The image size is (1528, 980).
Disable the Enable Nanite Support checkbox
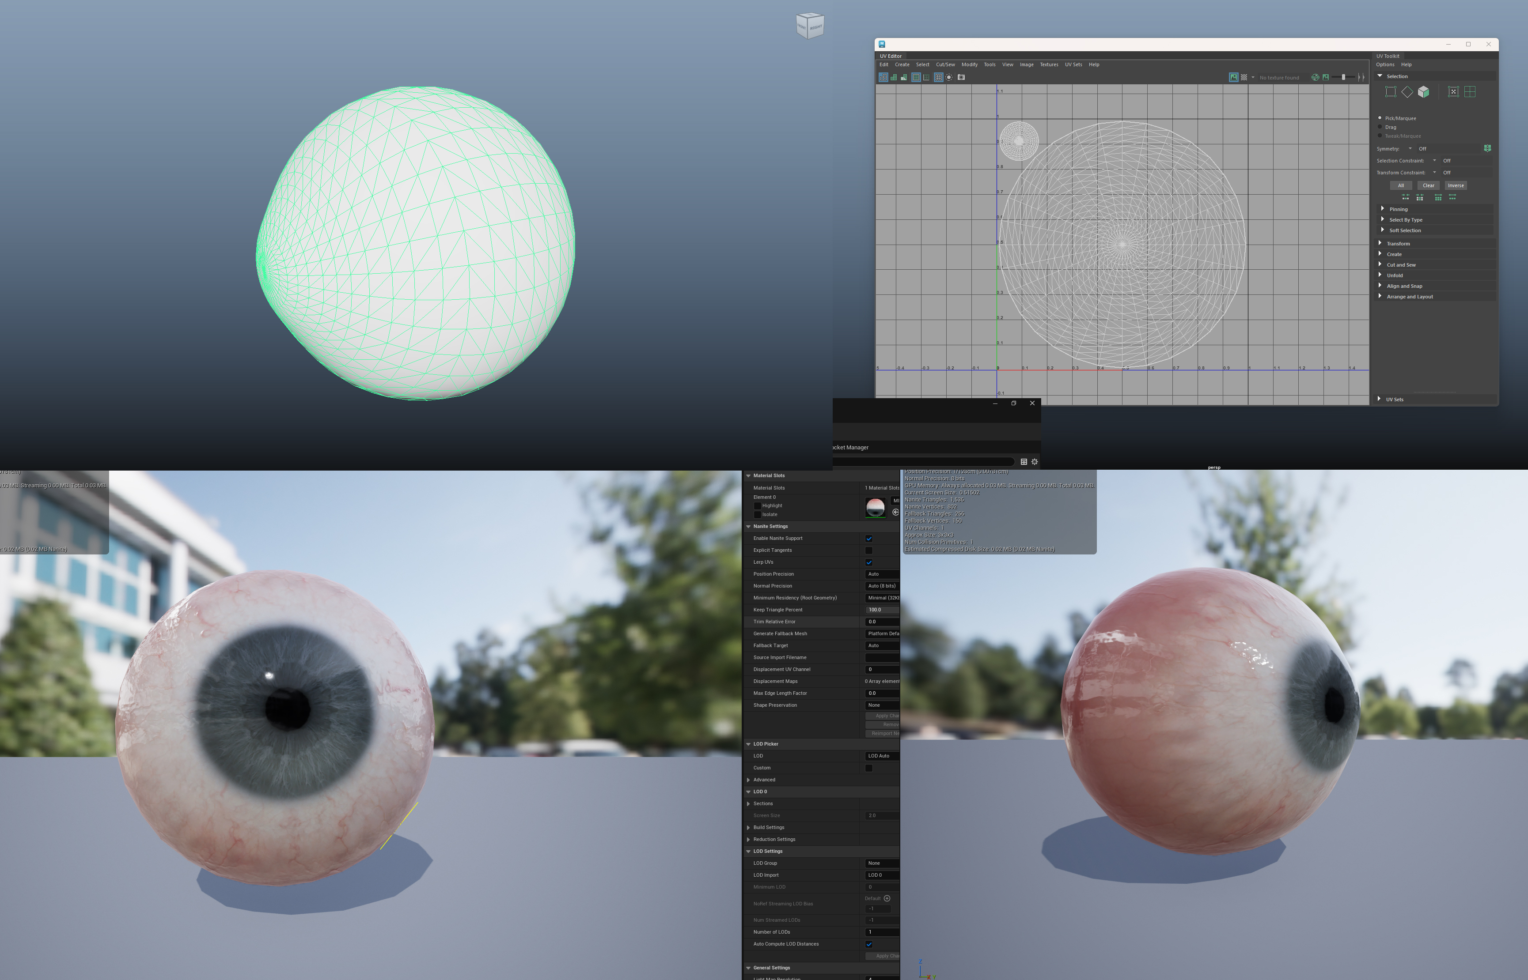868,539
